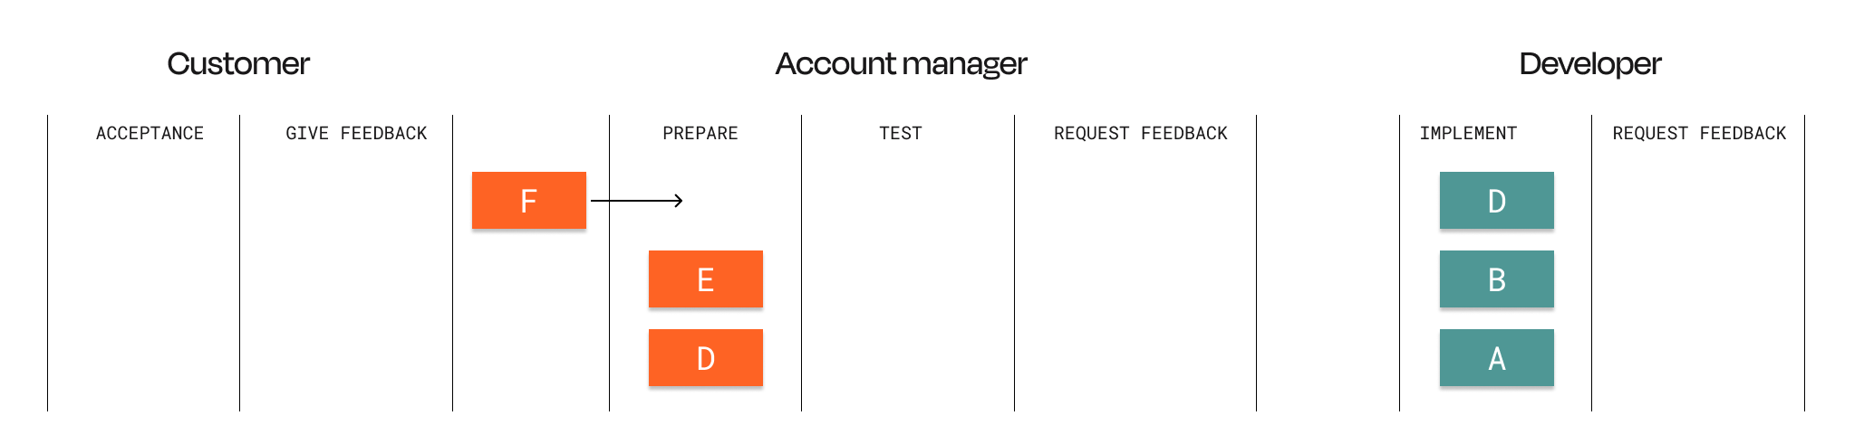The height and width of the screenshot is (444, 1864).
Task: Click the Account manager heading
Action: coord(901,63)
